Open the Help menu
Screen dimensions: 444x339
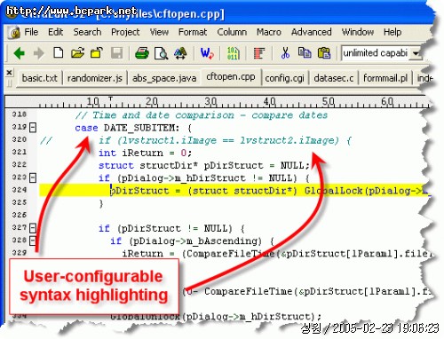(392, 32)
